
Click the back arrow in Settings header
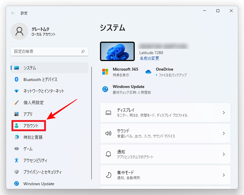pos(13,13)
